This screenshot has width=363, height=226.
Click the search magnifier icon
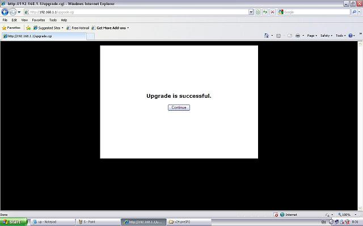click(x=354, y=12)
